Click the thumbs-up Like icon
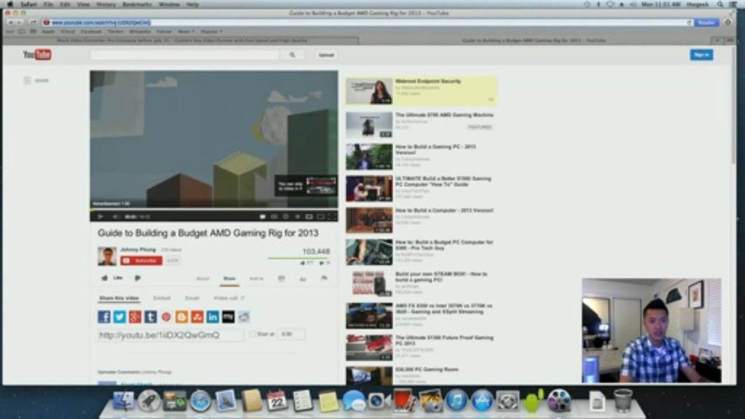This screenshot has width=745, height=419. (x=105, y=278)
